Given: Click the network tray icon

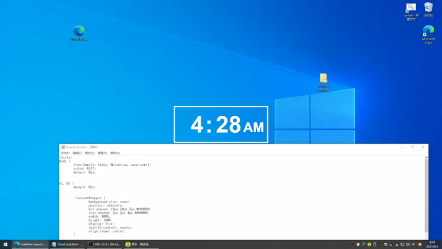Looking at the screenshot, I should click(x=402, y=245).
